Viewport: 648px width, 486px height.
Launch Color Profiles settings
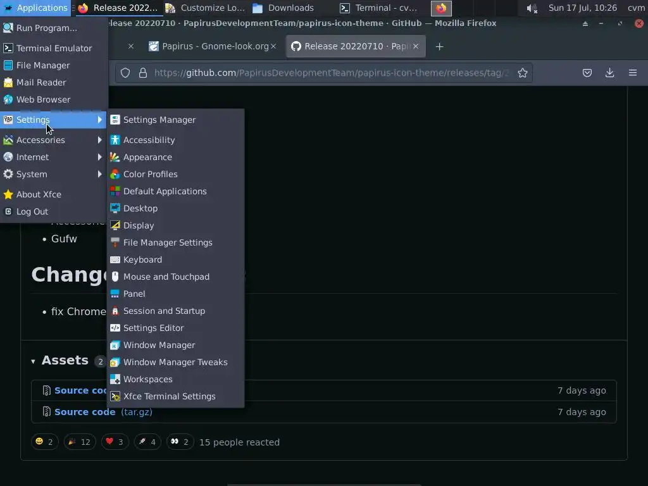tap(176, 174)
